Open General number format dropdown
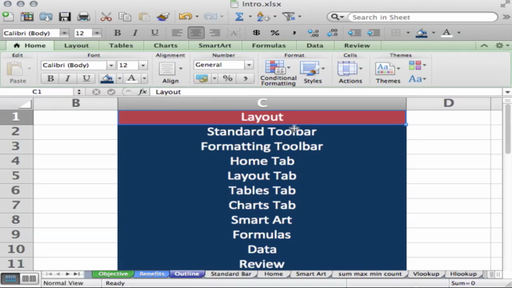Viewport: 512px width, 288px height. (x=249, y=65)
